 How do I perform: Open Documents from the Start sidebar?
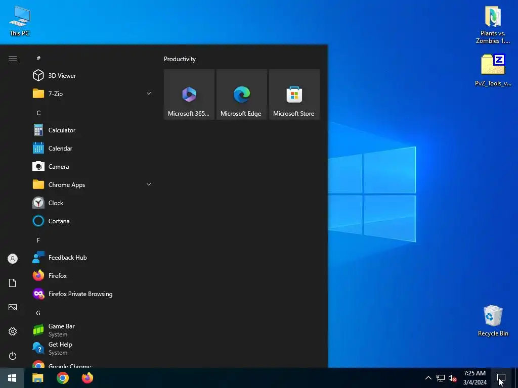click(13, 283)
